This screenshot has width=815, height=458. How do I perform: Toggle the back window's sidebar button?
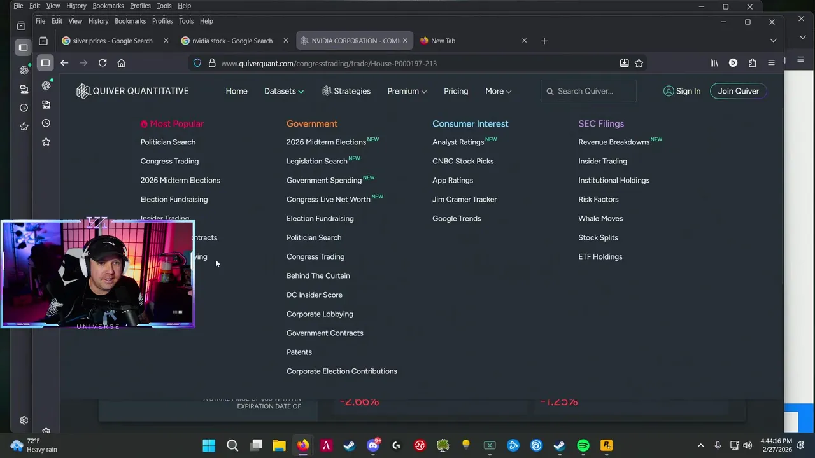24,47
